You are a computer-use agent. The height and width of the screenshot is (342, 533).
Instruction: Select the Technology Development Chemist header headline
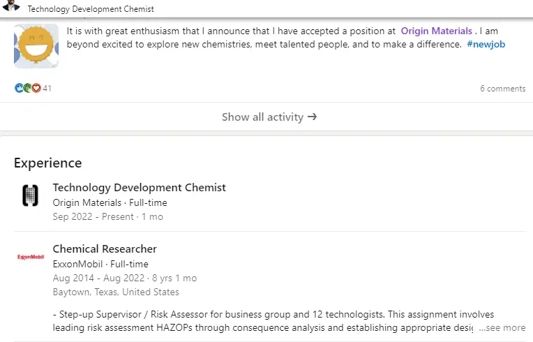click(91, 9)
